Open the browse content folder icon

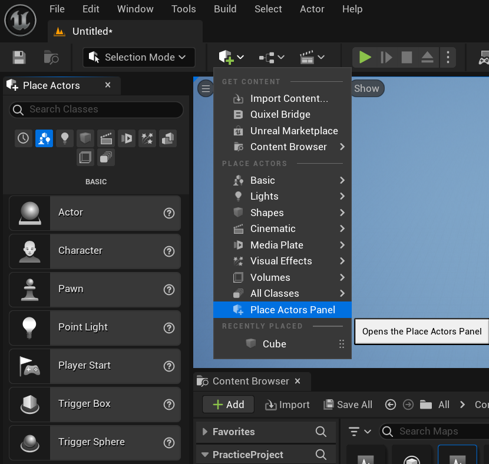(x=51, y=57)
